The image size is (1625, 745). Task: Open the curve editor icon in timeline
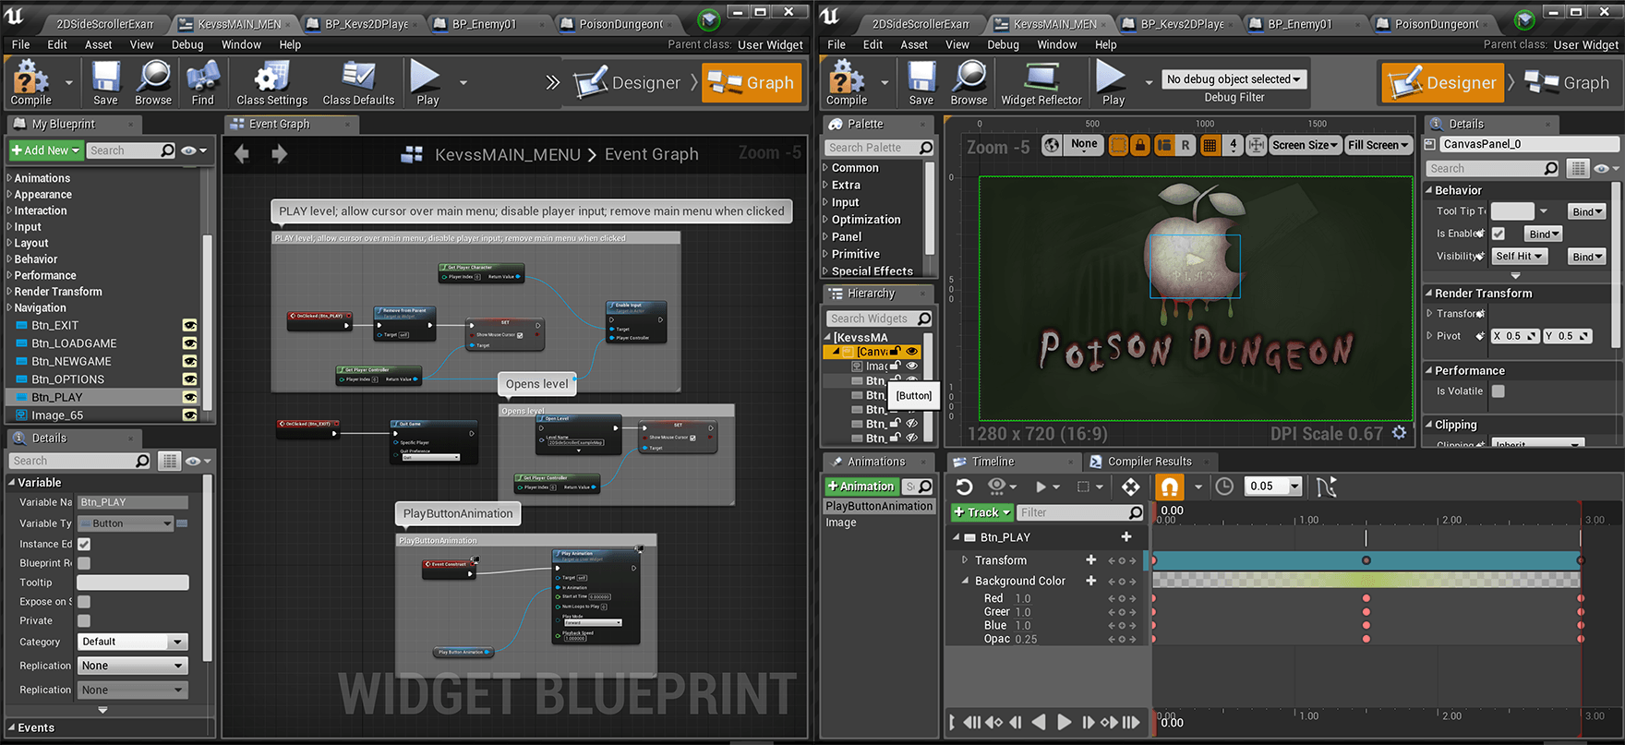pos(1326,487)
